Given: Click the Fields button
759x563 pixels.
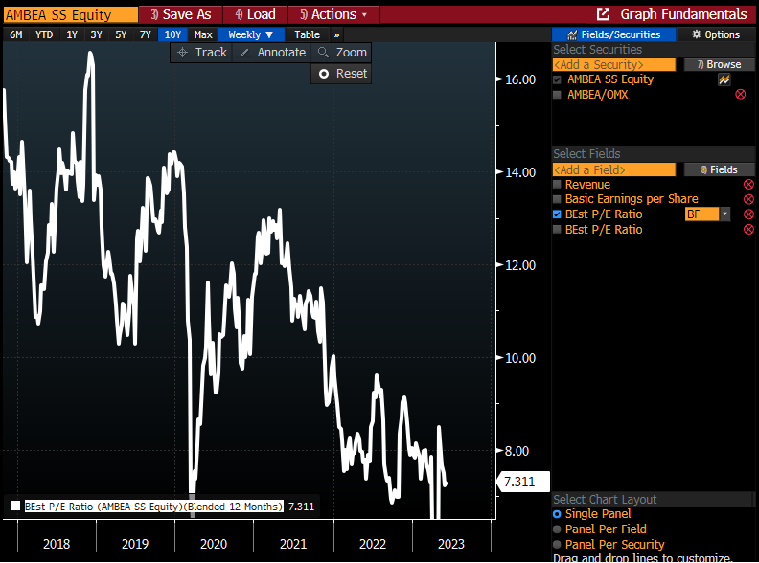Looking at the screenshot, I should 720,169.
